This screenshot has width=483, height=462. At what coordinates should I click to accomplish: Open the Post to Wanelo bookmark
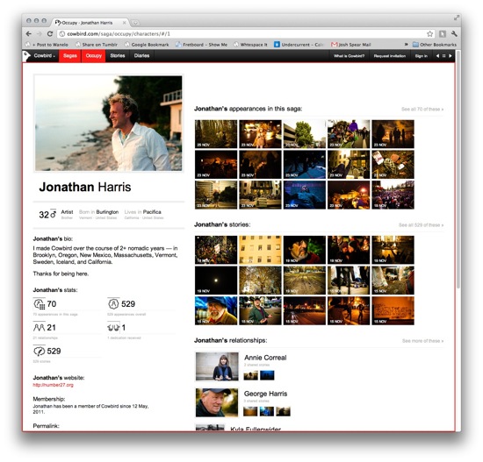coord(47,45)
